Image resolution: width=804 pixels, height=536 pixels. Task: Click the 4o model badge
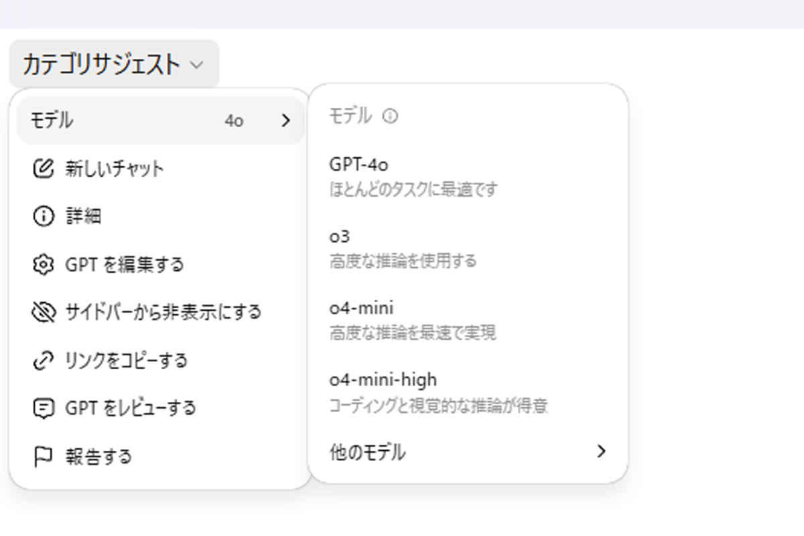(234, 121)
